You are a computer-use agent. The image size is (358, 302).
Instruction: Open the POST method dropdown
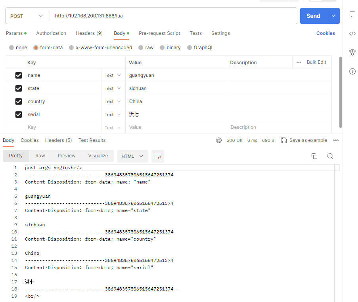pos(27,16)
